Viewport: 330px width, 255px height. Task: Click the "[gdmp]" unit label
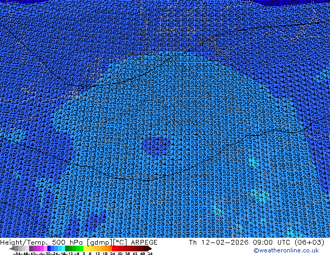click(100, 243)
